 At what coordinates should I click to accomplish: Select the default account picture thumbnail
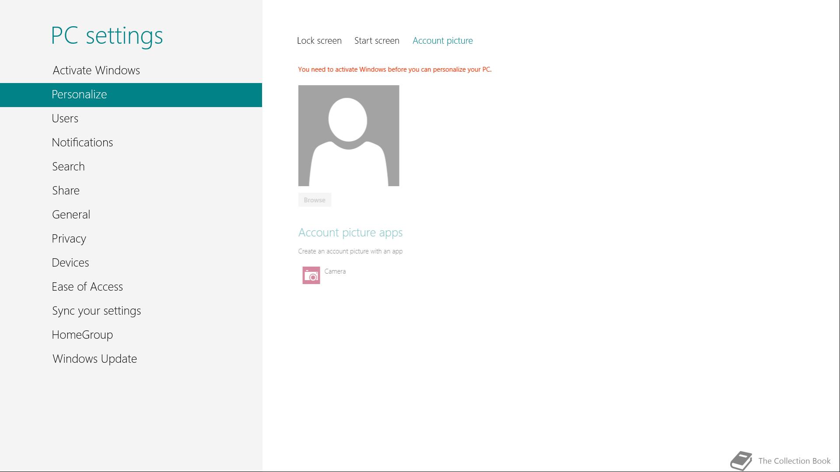click(x=349, y=135)
